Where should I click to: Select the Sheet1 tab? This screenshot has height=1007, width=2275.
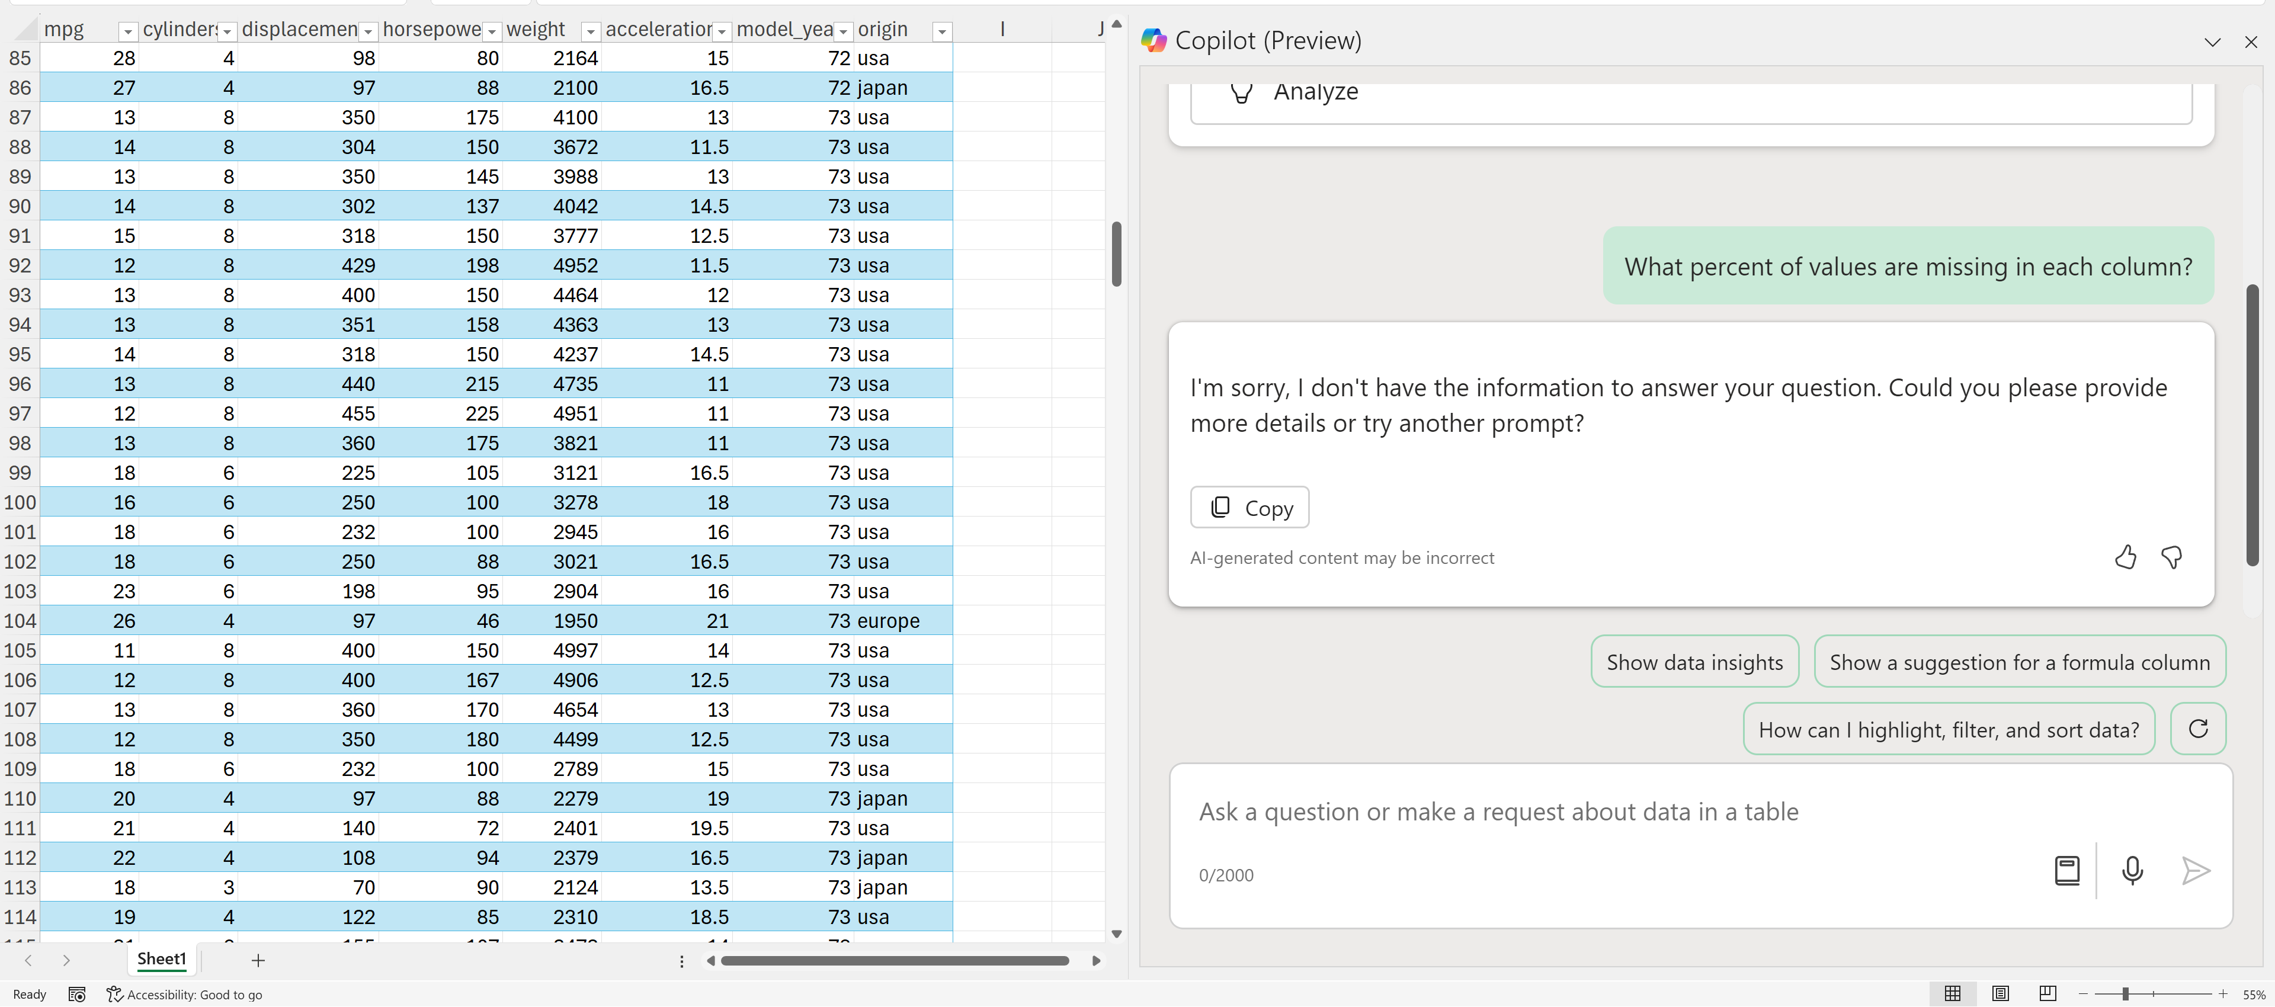(x=162, y=959)
